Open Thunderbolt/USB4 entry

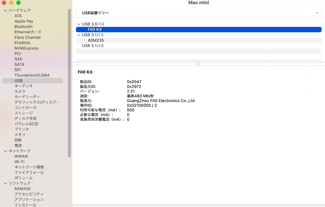(x=32, y=75)
